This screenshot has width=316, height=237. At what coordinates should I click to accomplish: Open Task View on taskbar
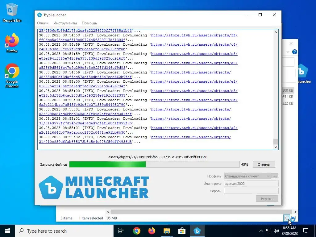(x=121, y=231)
